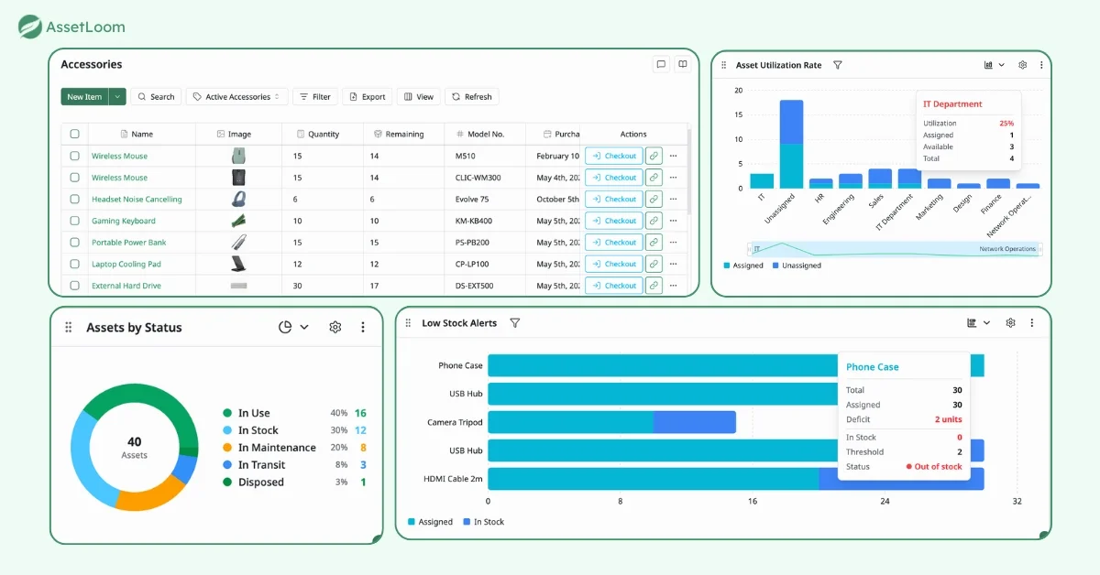
Task: Sort by the Model No. column header
Action: click(486, 134)
